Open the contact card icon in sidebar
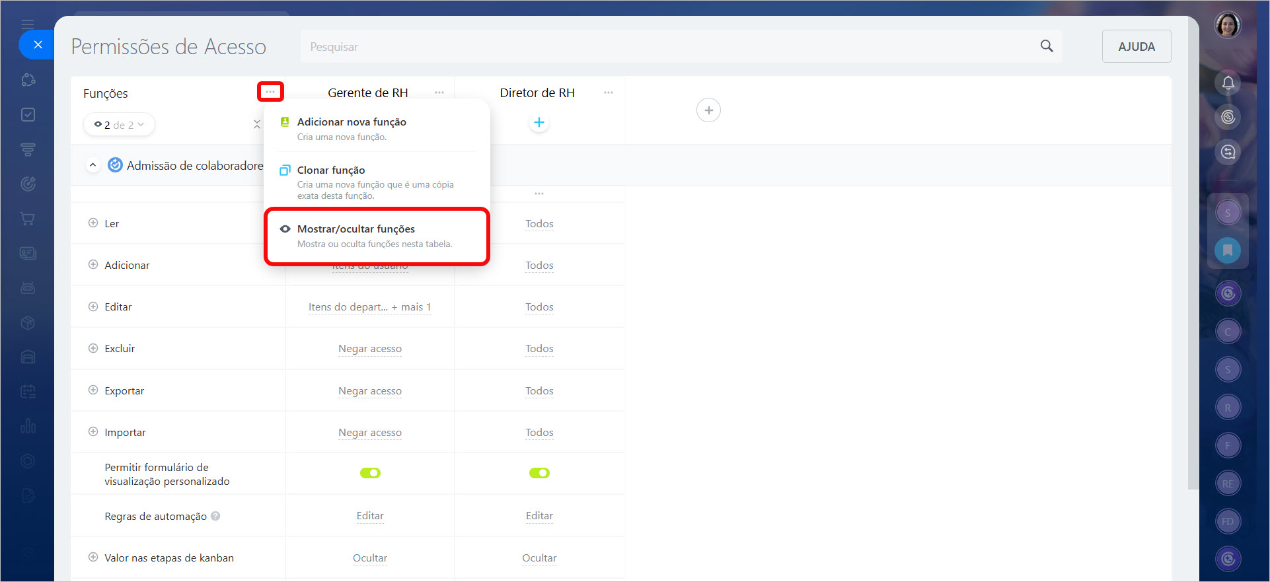 coord(28,253)
